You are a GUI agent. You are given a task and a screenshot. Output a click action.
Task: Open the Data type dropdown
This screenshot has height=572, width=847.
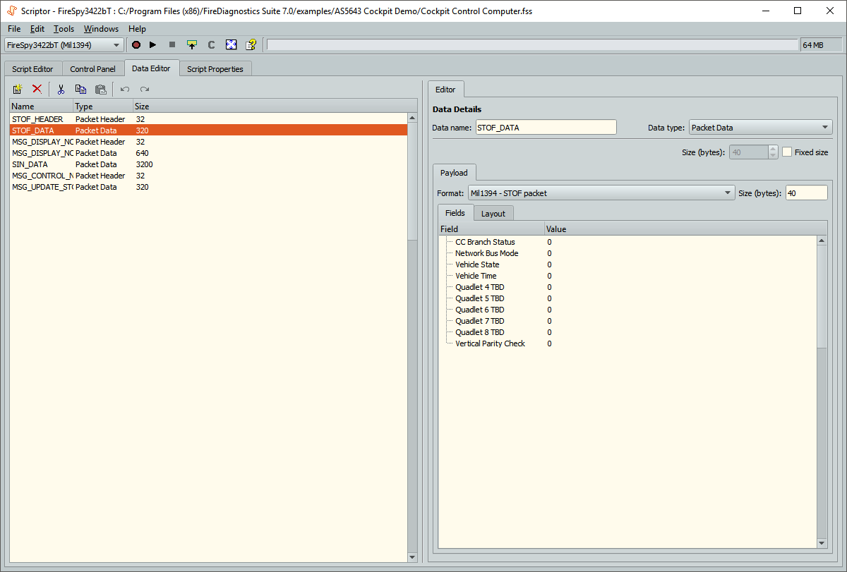point(760,128)
